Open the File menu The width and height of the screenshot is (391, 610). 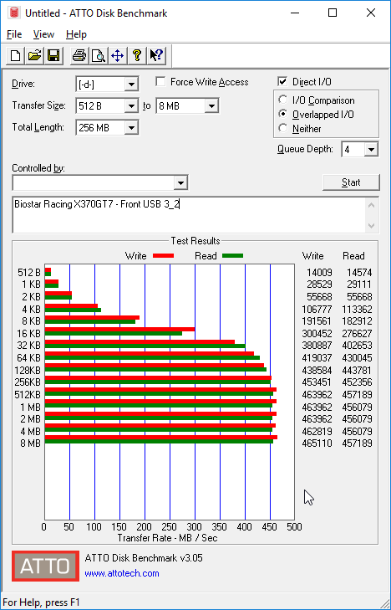14,34
